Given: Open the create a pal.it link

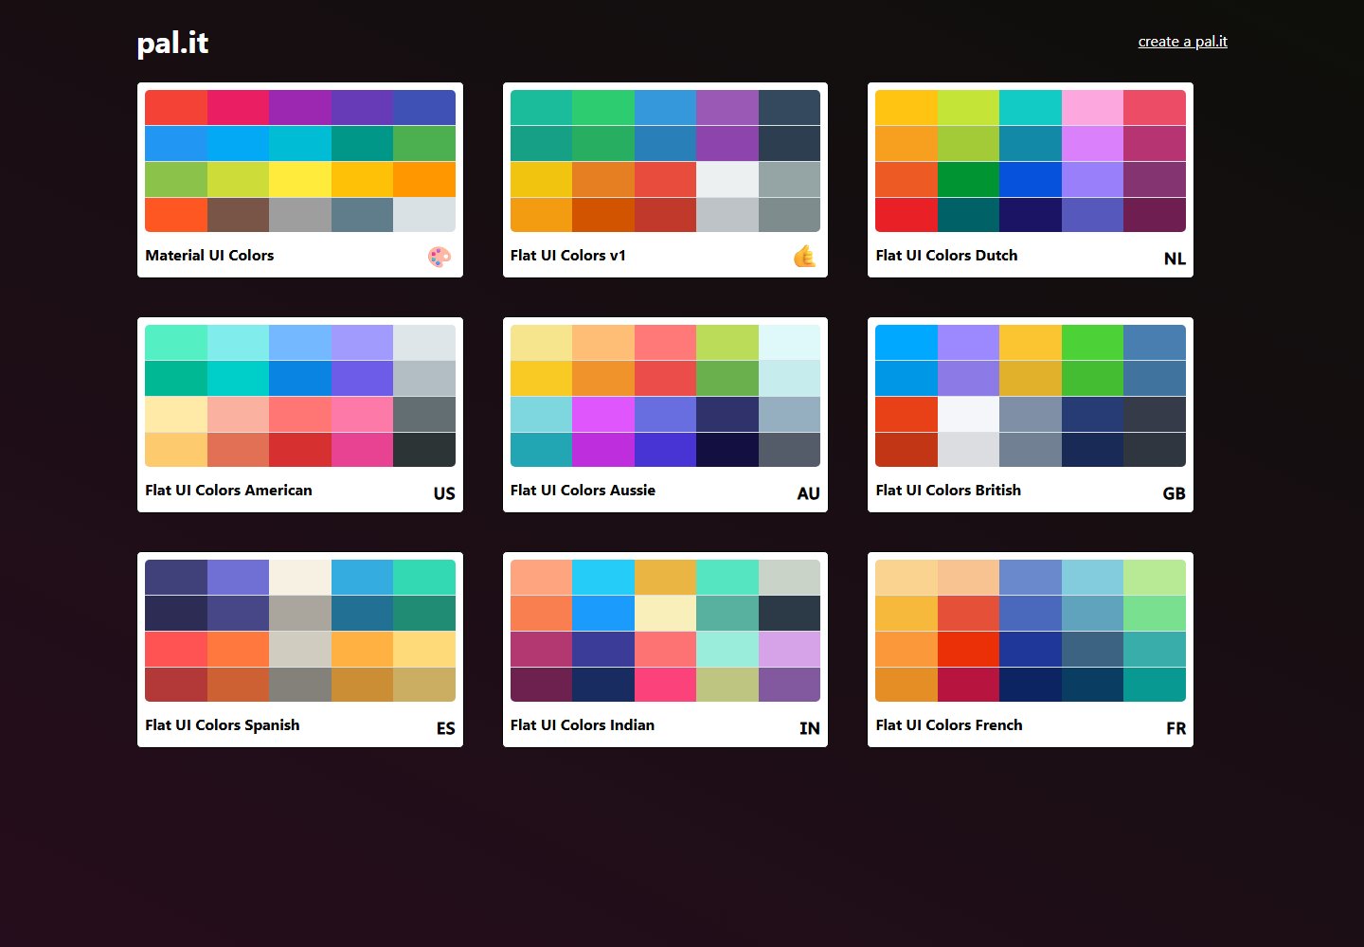Looking at the screenshot, I should tap(1182, 42).
